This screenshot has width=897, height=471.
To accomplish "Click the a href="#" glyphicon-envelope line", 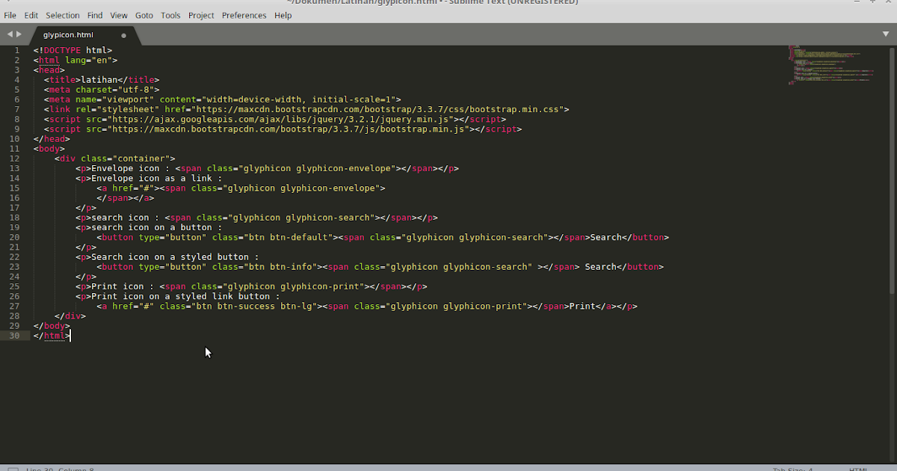I will click(241, 188).
